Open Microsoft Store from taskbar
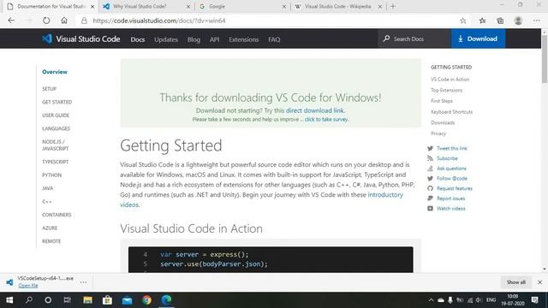The height and width of the screenshot is (308, 548). coord(107,300)
